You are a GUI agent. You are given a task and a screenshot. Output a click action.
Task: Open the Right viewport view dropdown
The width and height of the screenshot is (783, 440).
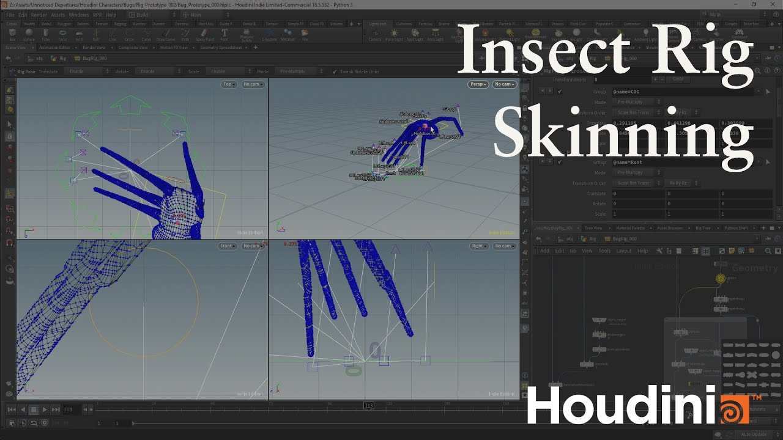click(478, 246)
